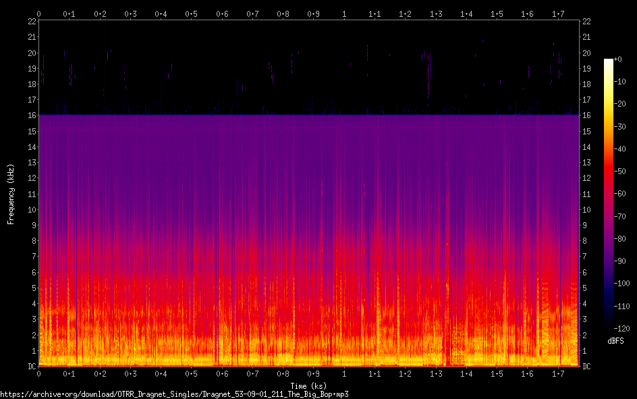Click the 1.7 time marker on the bottom axis

pos(558,373)
